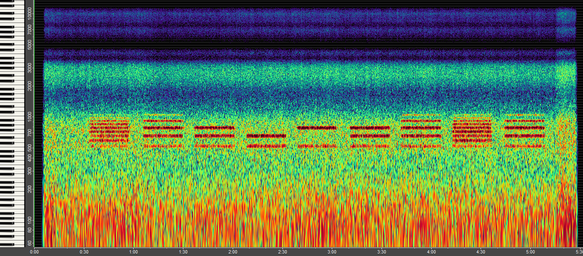Select the 1:30 time ruler mark
The image size is (583, 256).
click(183, 252)
